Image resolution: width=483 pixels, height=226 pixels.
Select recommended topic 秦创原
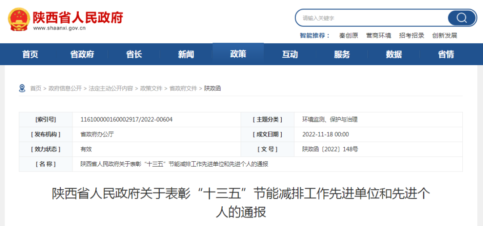click(x=349, y=35)
